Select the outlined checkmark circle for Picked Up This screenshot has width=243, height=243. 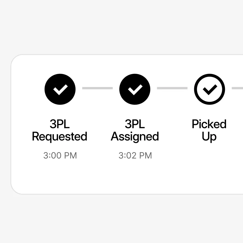pyautogui.click(x=209, y=89)
